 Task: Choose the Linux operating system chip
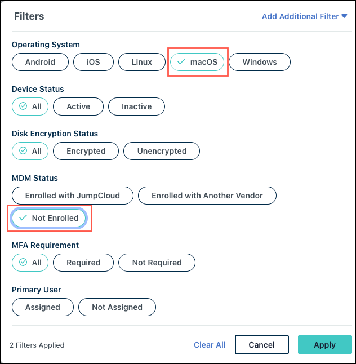pos(142,62)
